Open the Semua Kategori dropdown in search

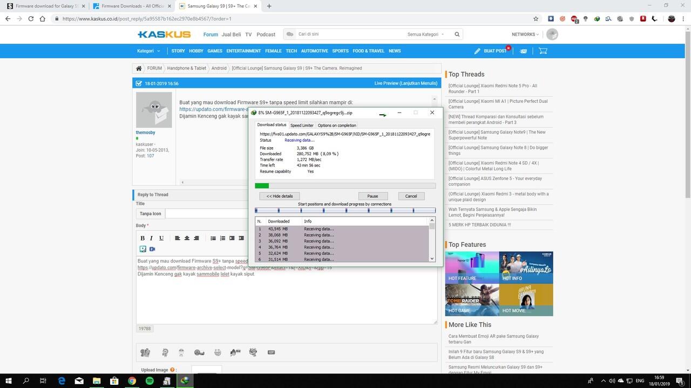tap(425, 34)
